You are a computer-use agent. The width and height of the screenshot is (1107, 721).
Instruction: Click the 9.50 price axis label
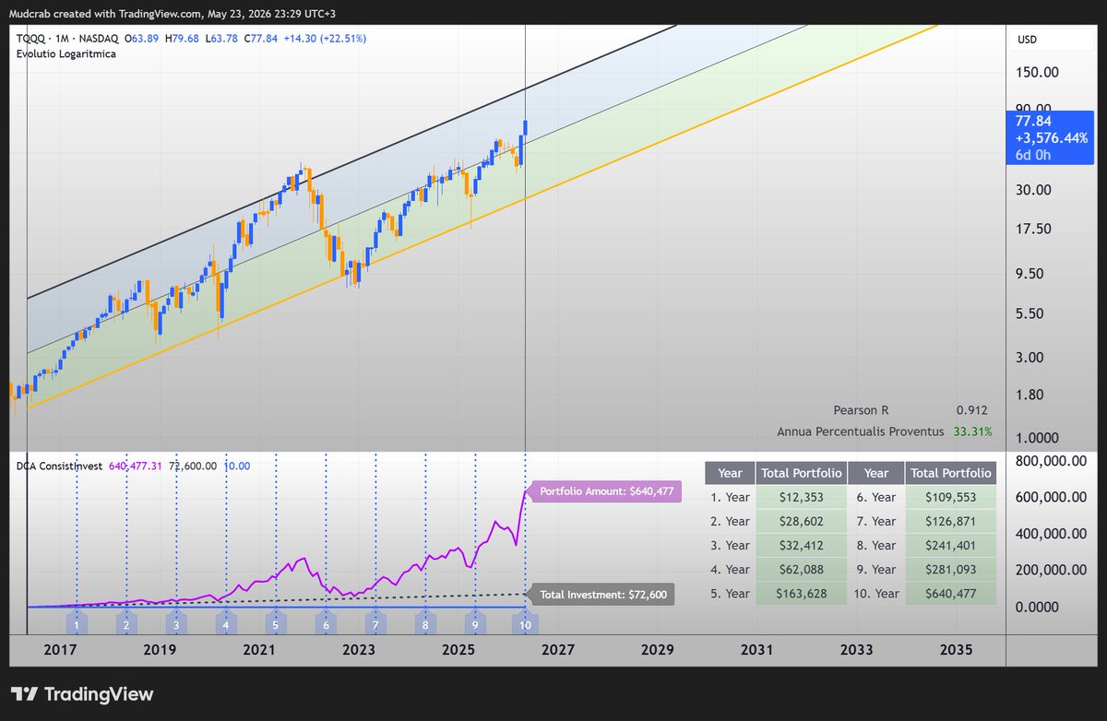pos(1030,273)
